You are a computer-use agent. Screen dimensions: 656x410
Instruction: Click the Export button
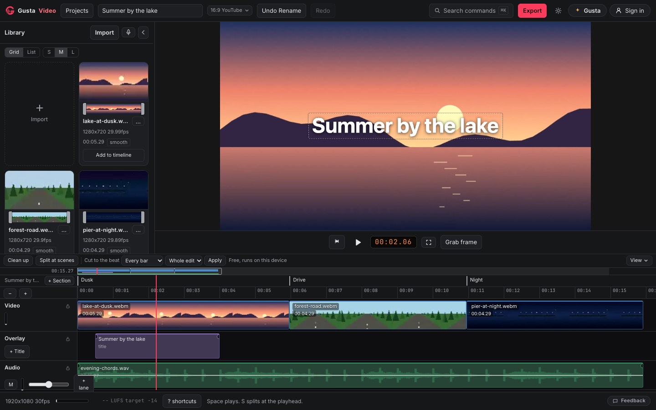click(532, 10)
